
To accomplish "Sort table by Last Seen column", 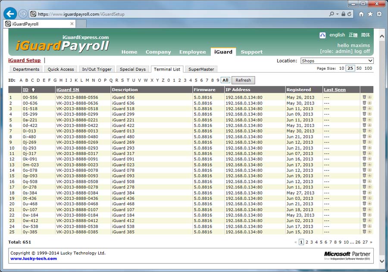I will coord(335,90).
